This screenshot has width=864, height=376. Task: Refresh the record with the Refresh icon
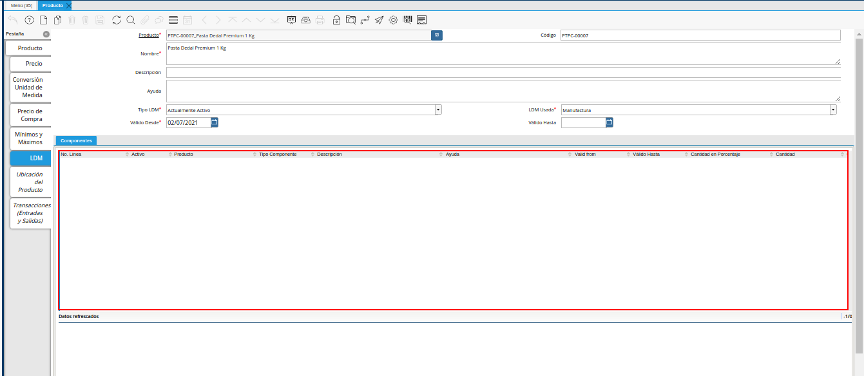tap(117, 20)
